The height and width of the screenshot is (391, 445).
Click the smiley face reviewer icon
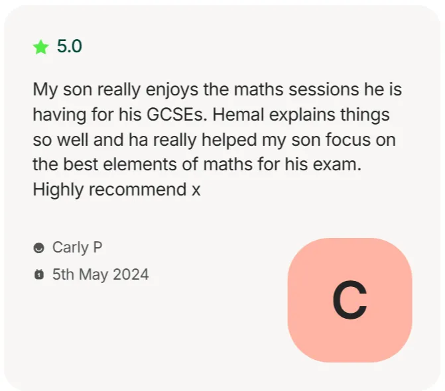click(39, 248)
